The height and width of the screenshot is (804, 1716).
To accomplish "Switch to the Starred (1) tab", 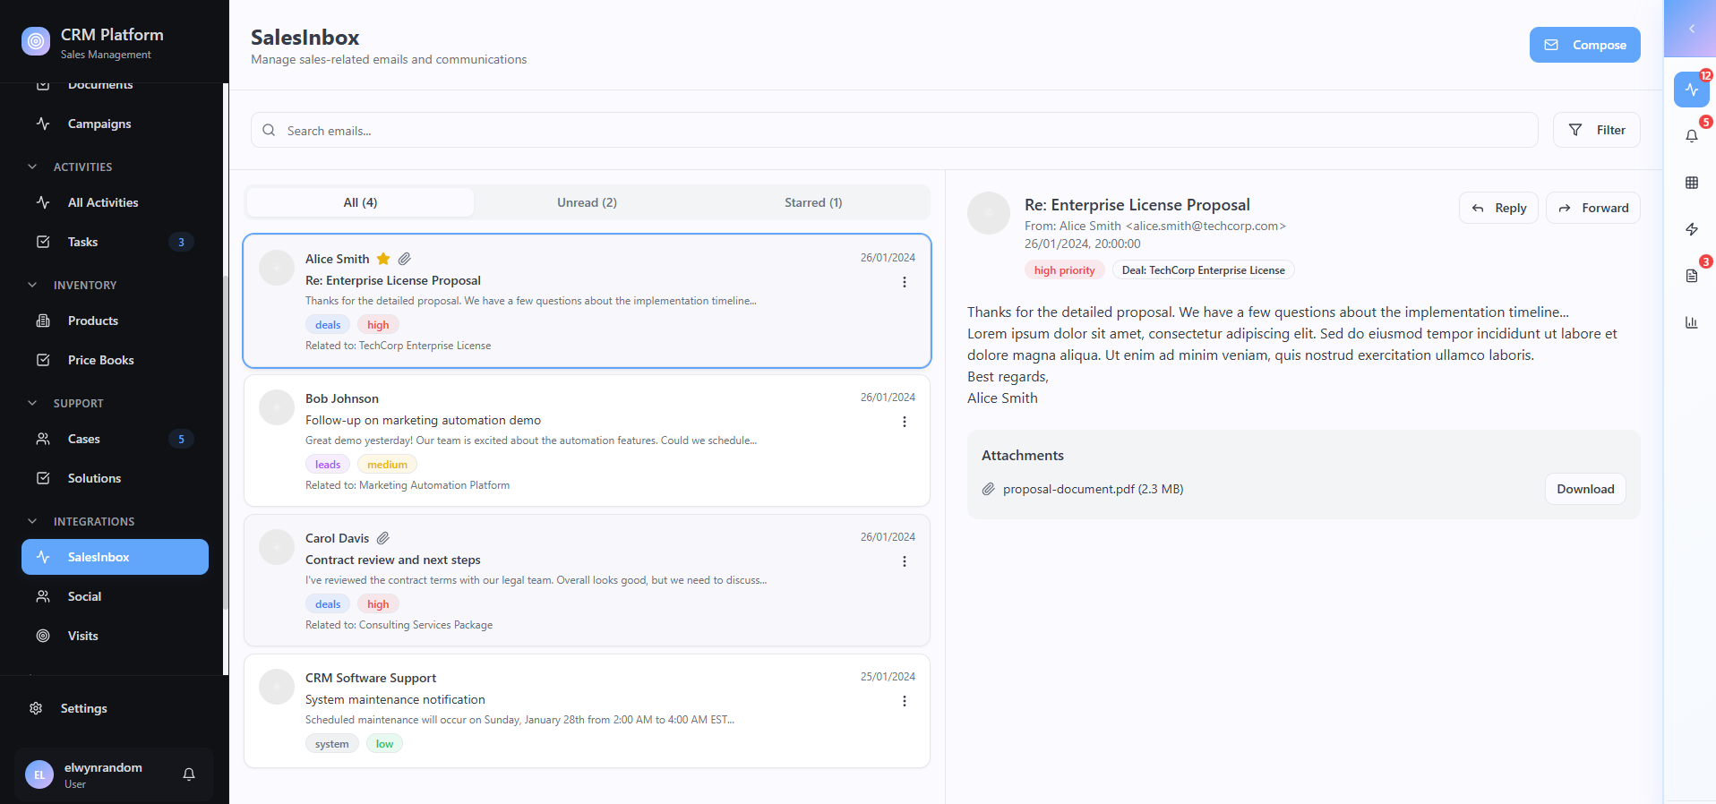I will pyautogui.click(x=812, y=202).
